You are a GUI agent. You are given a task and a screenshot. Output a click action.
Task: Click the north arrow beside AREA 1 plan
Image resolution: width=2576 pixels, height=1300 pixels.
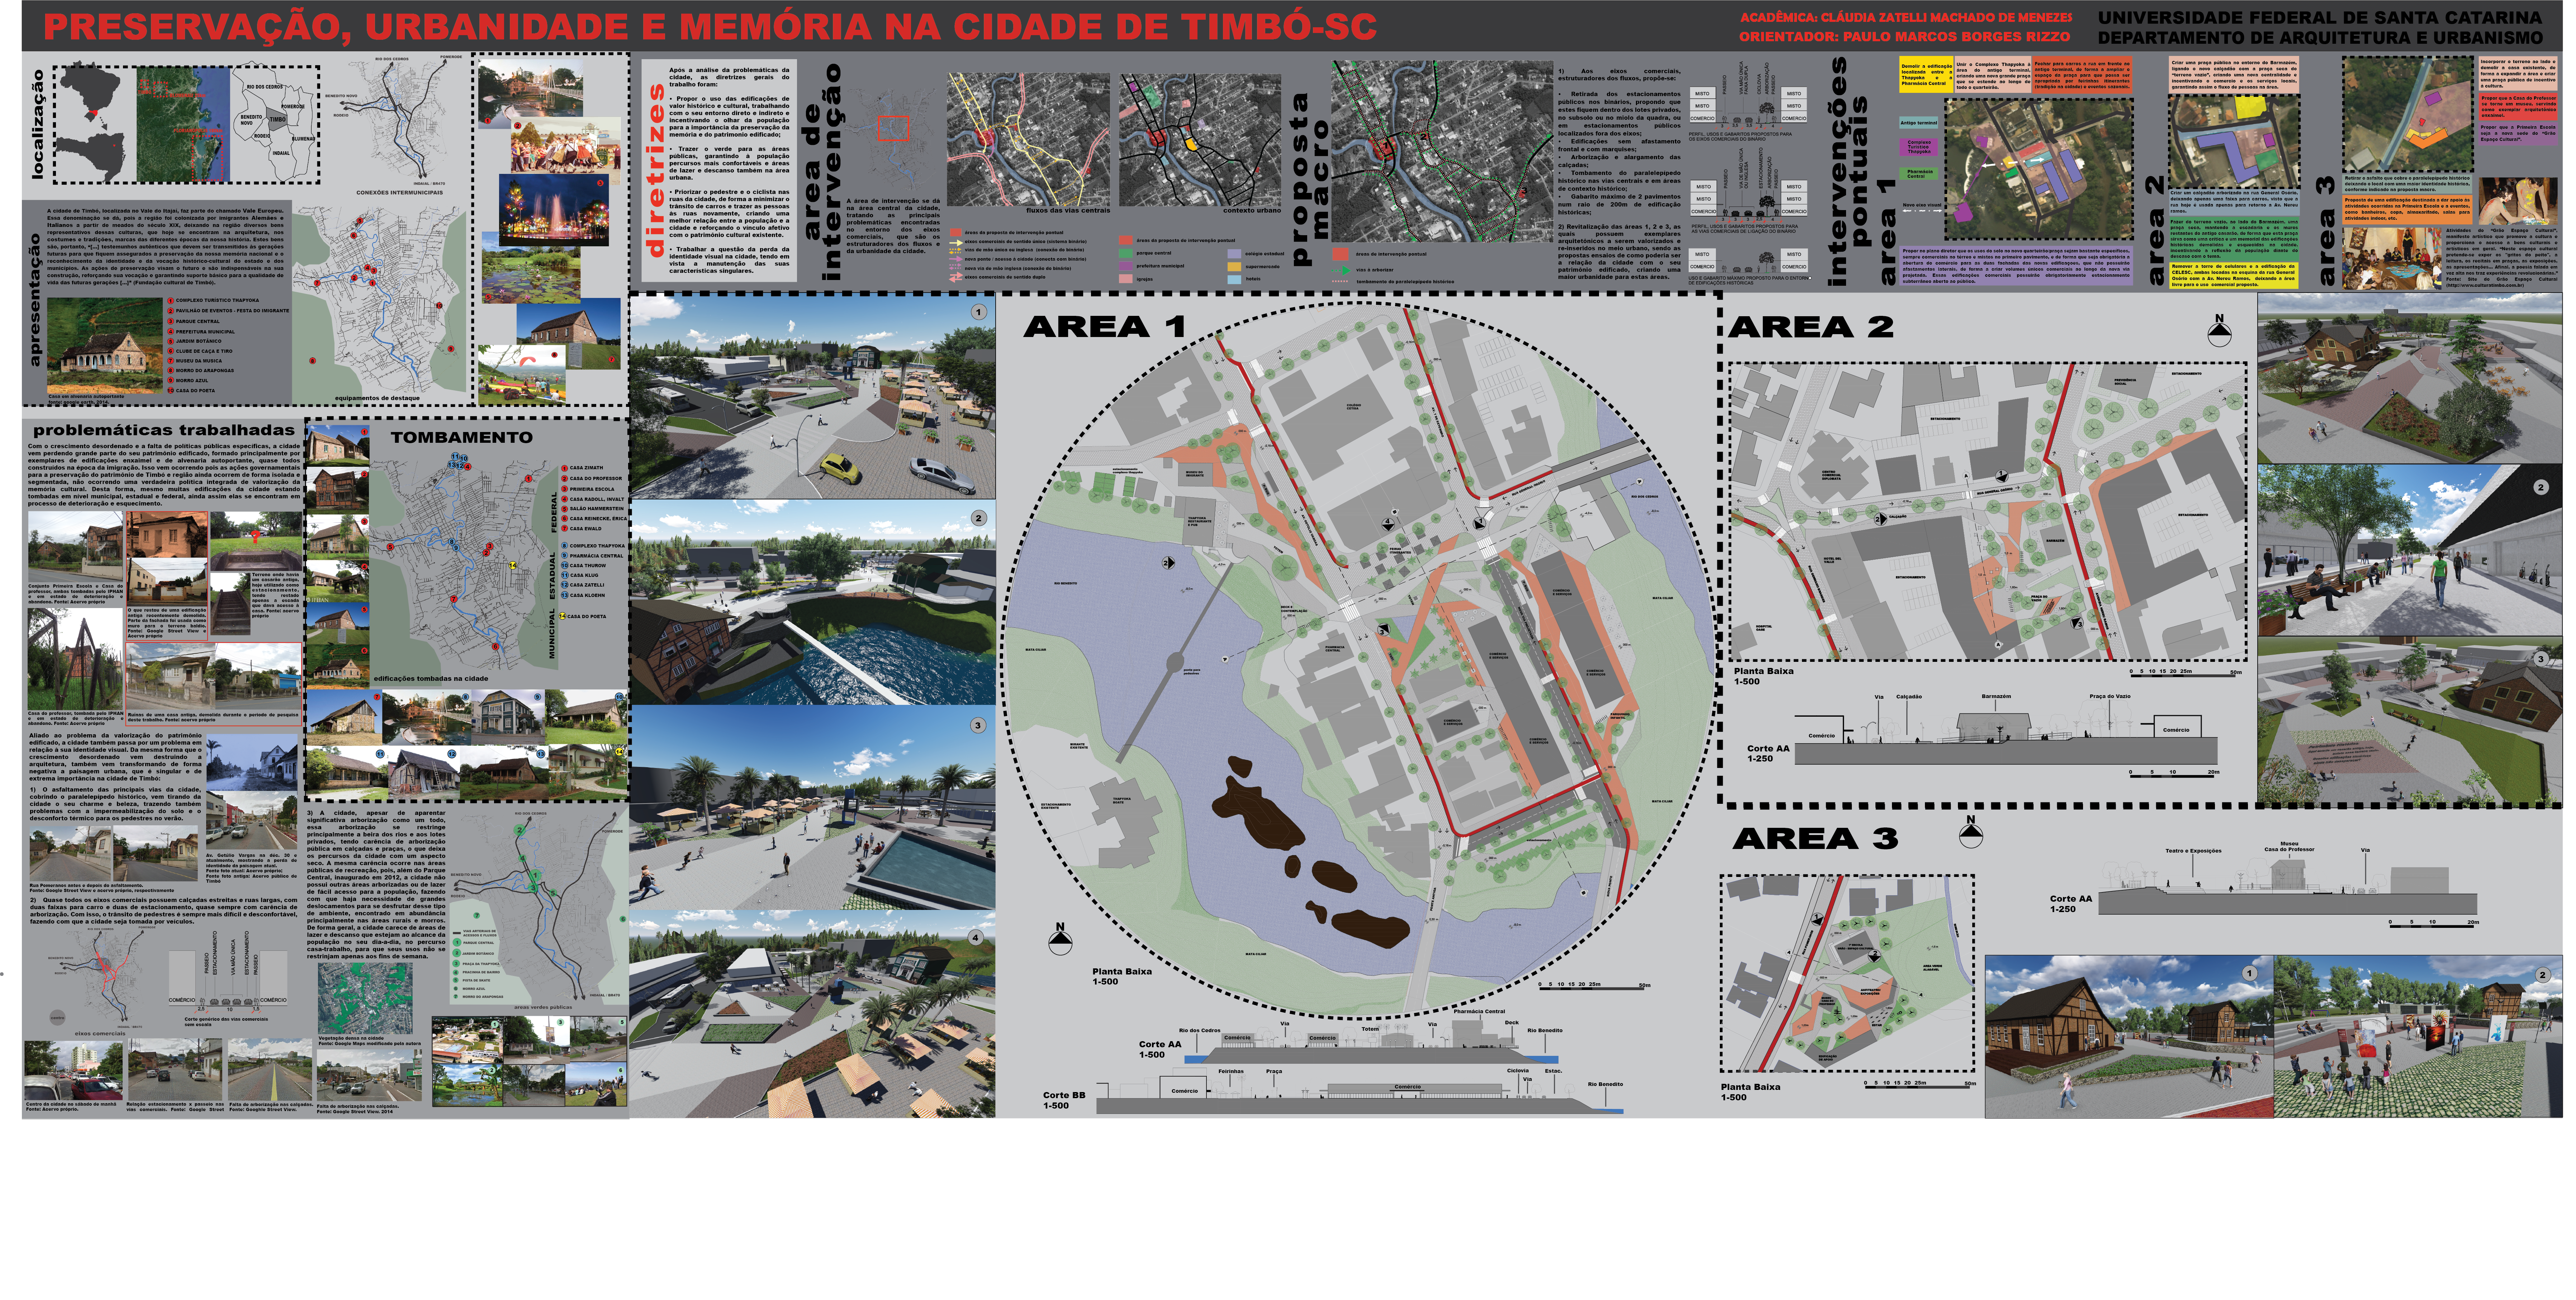(x=1060, y=939)
